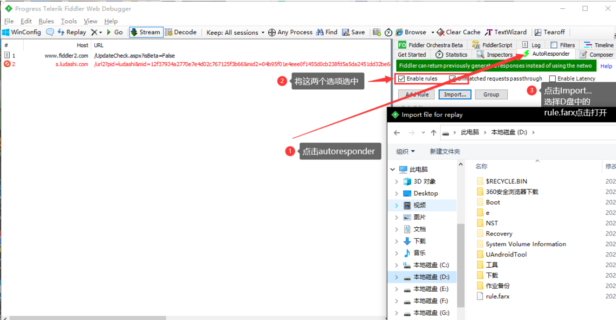Open the Help menu
This screenshot has width=616, height=320.
pos(111,21)
